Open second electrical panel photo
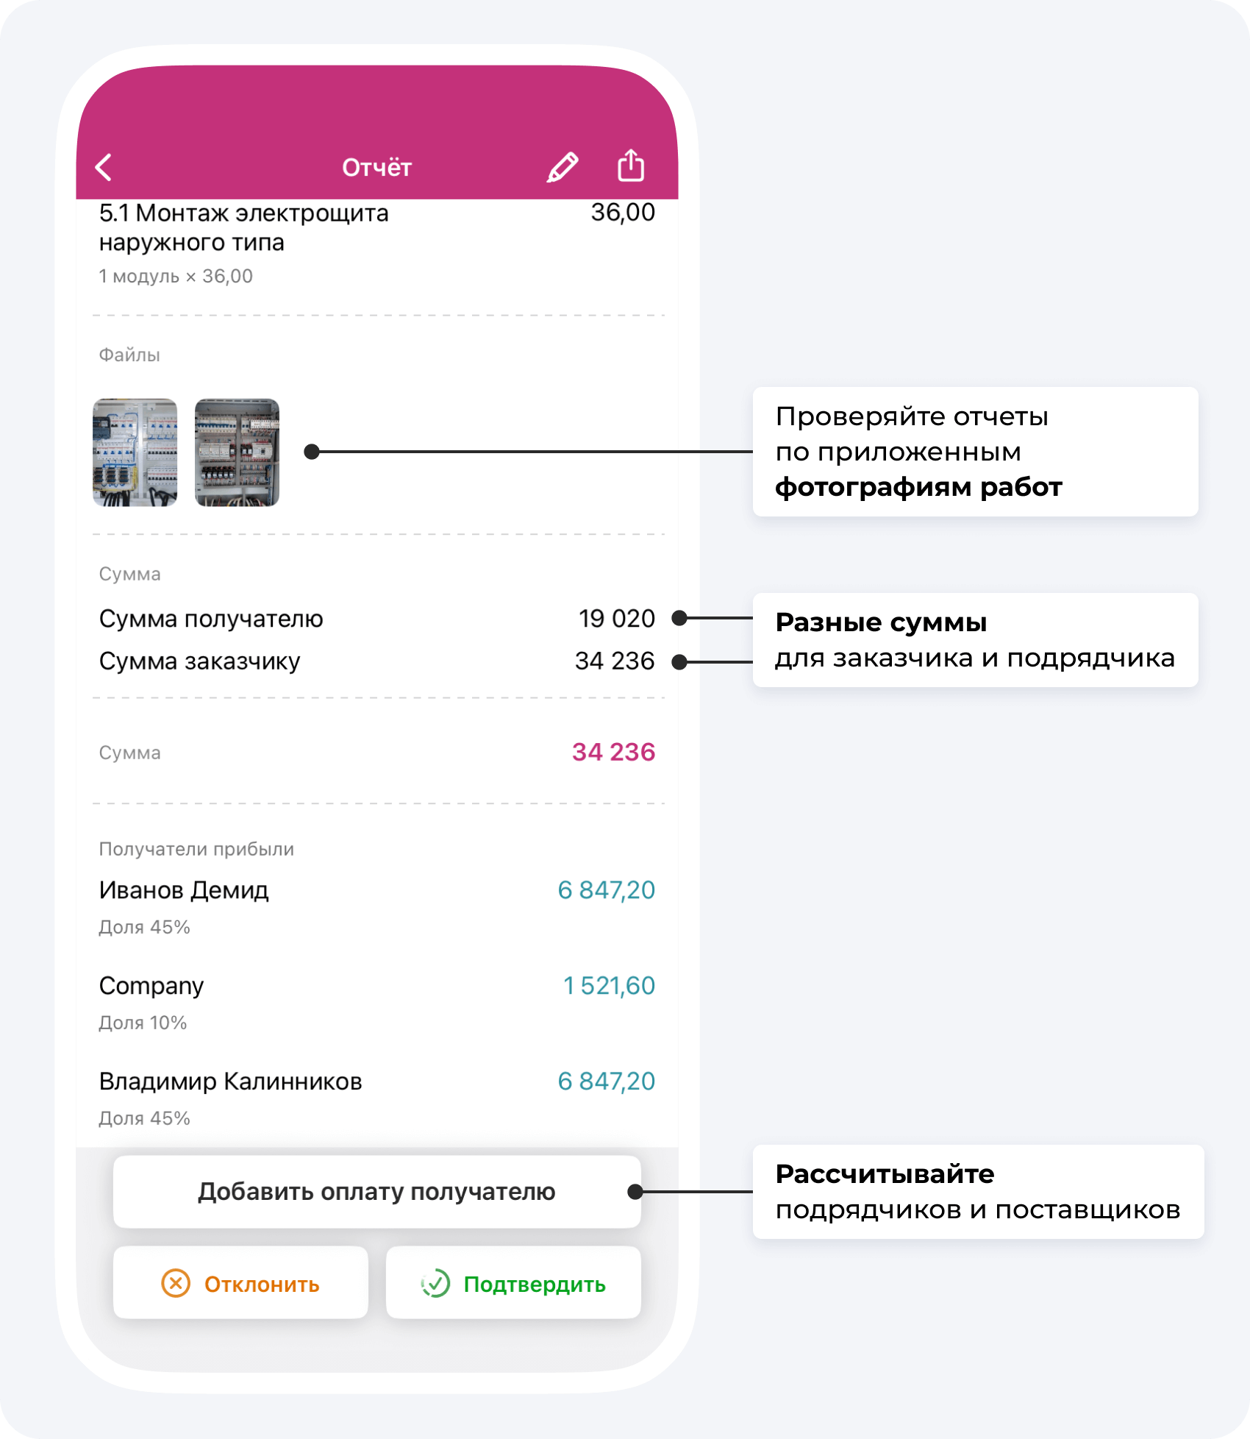The width and height of the screenshot is (1250, 1439). coord(237,452)
